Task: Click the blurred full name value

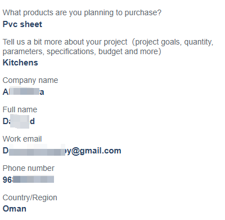Action: click(x=19, y=121)
